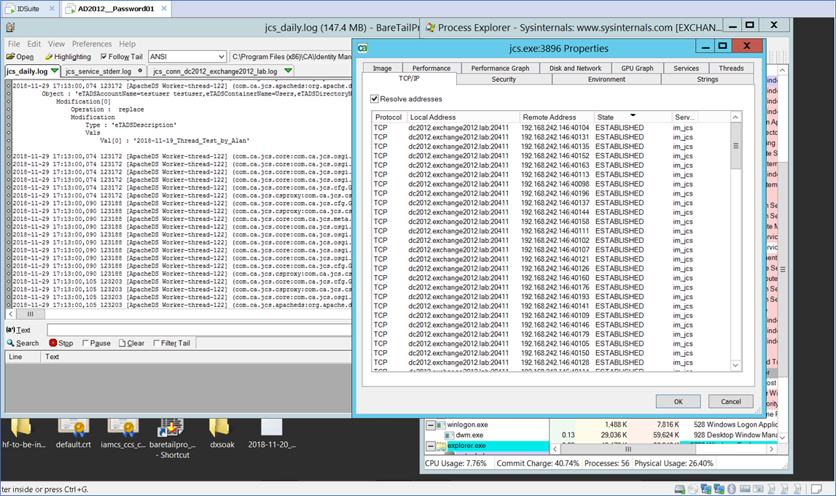This screenshot has width=836, height=496.
Task: Open the default.crt certificate desktop icon
Action: (74, 428)
